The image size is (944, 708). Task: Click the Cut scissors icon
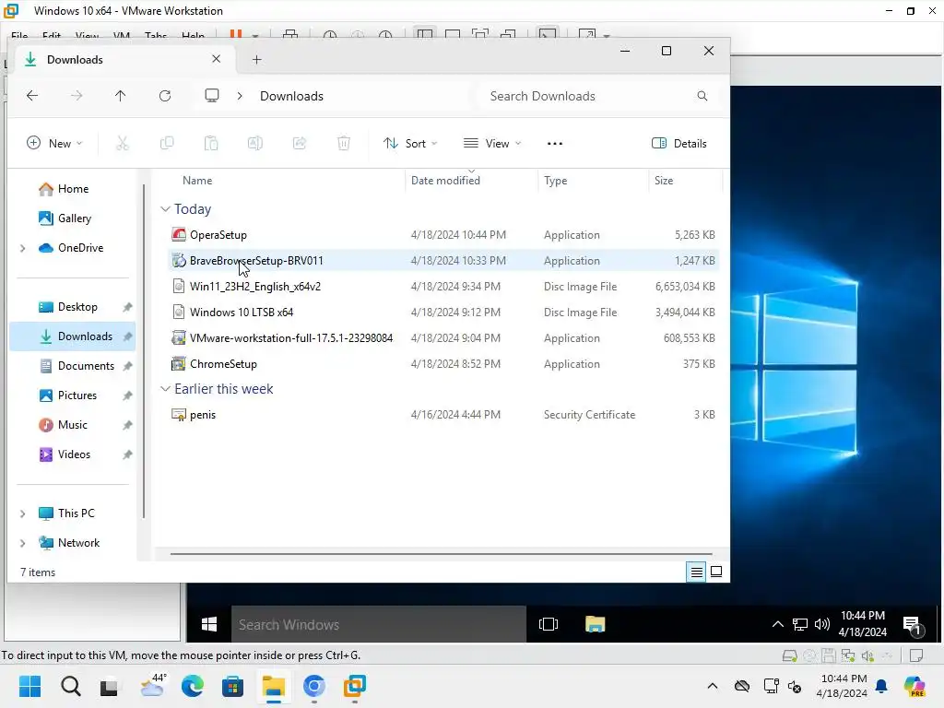[123, 143]
